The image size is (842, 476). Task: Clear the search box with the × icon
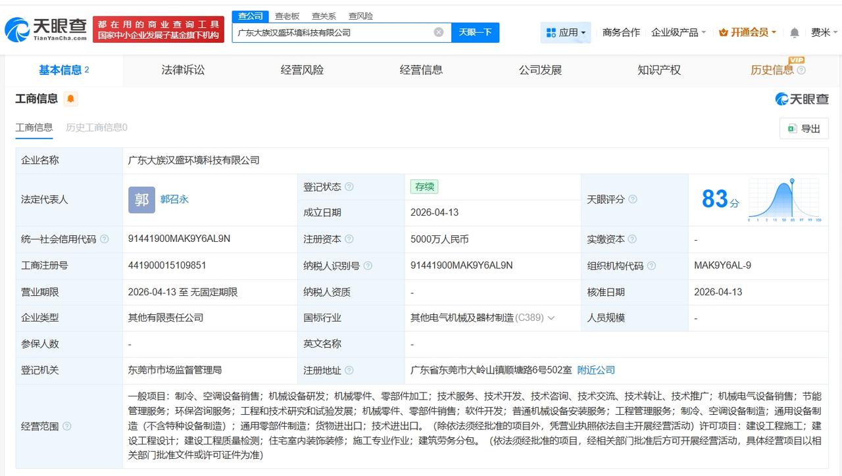437,32
